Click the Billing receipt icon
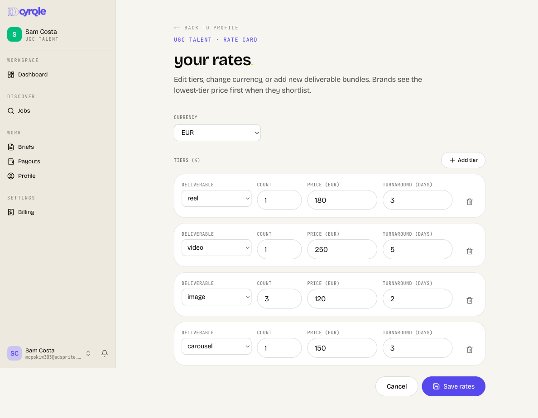The image size is (538, 418). tap(11, 212)
